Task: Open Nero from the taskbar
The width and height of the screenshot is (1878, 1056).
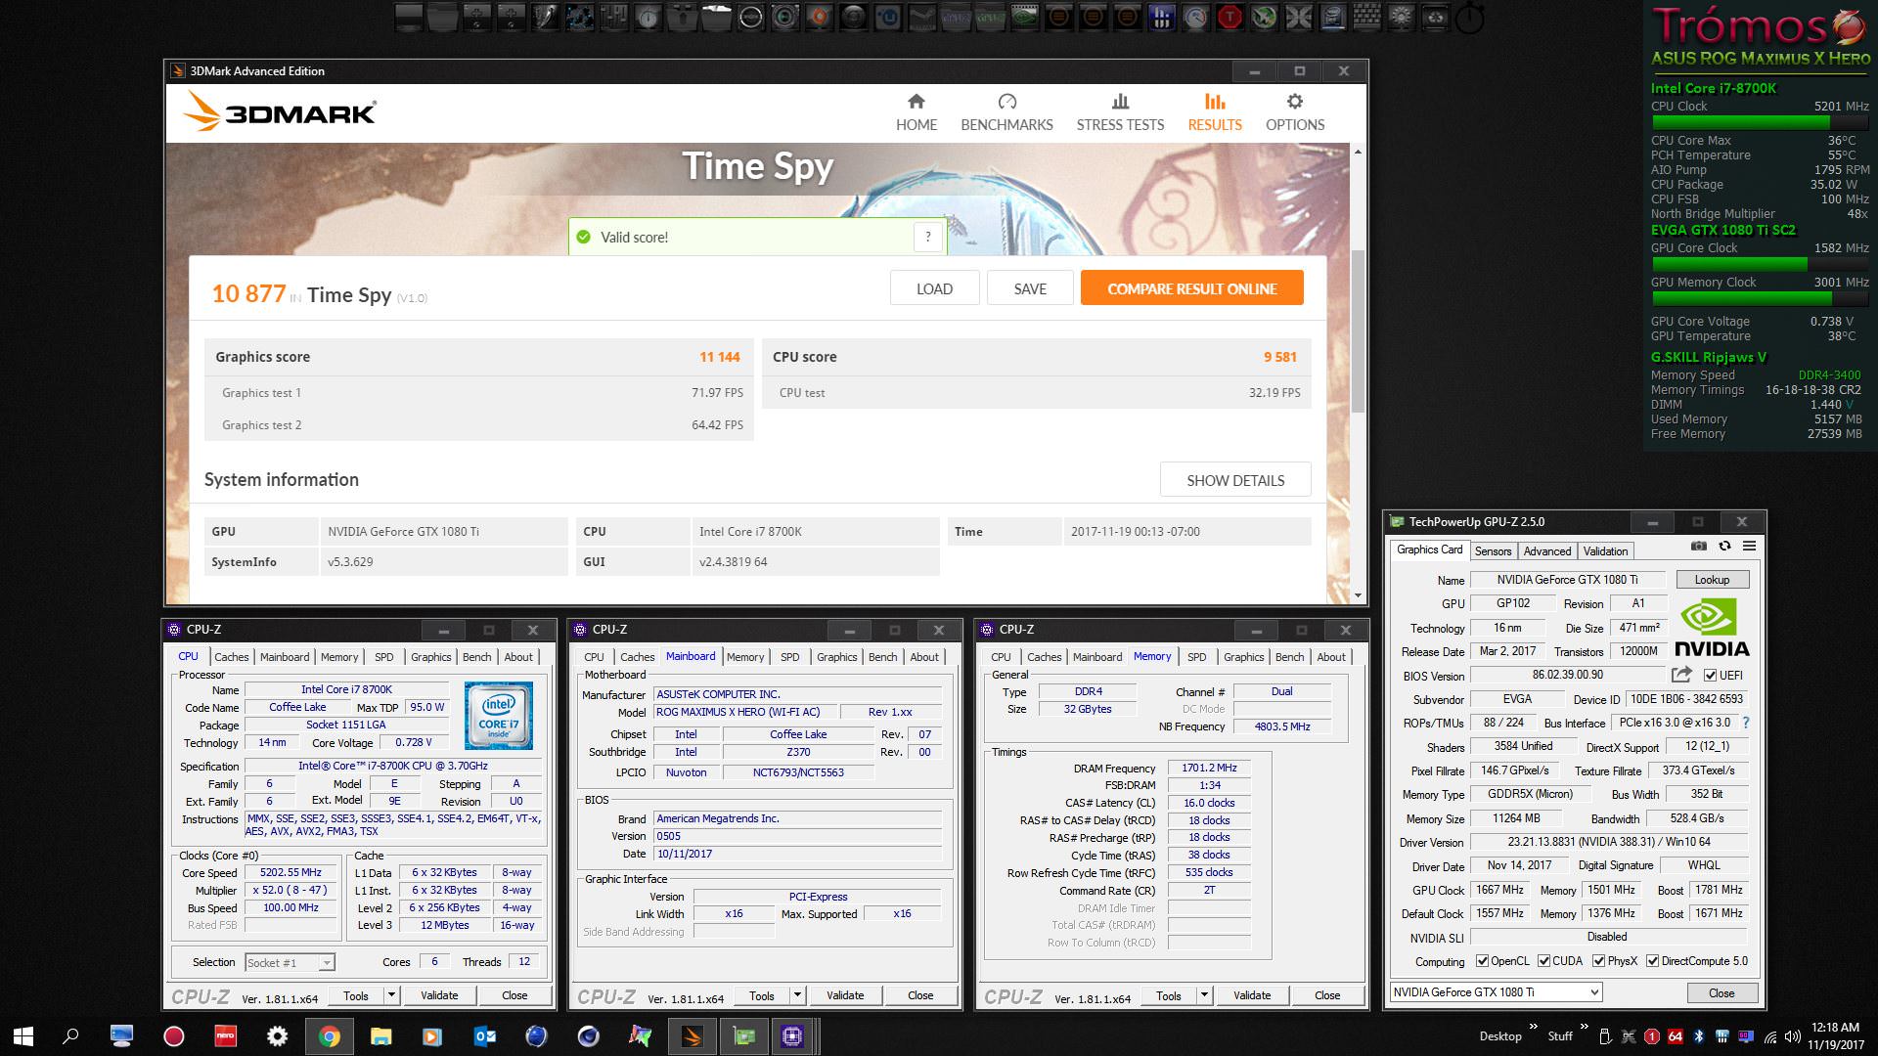Action: [x=225, y=1036]
